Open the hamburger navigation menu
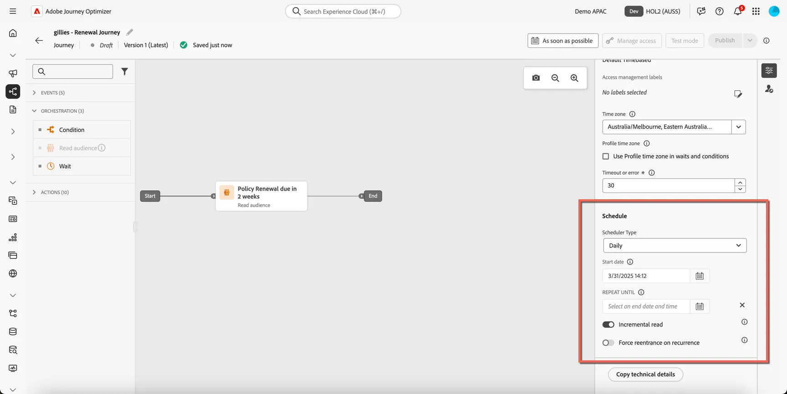 point(13,11)
